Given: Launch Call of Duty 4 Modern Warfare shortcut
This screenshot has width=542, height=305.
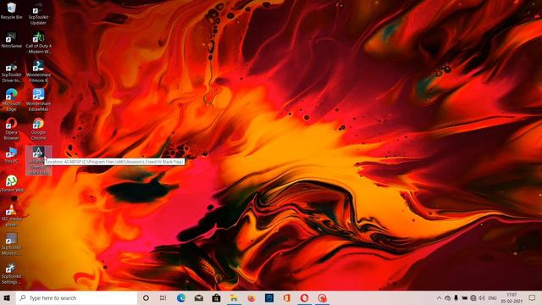Looking at the screenshot, I should point(38,42).
